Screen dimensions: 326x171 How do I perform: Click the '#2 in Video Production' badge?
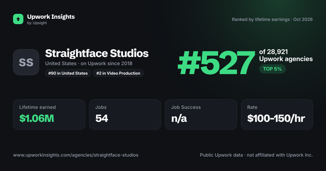point(118,73)
